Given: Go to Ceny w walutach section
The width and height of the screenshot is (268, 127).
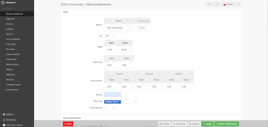Looking at the screenshot, I should tap(13, 39).
